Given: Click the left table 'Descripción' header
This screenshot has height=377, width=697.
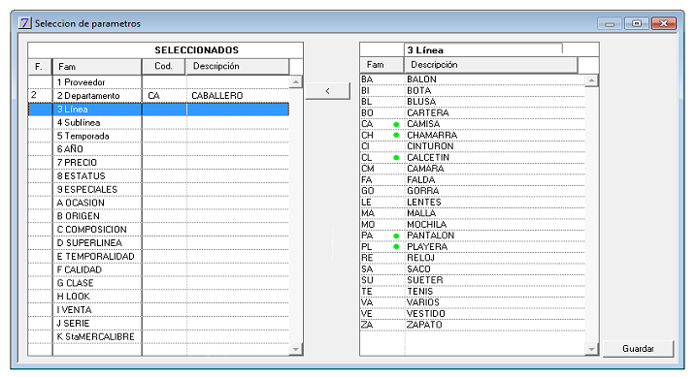Looking at the screenshot, I should [238, 67].
